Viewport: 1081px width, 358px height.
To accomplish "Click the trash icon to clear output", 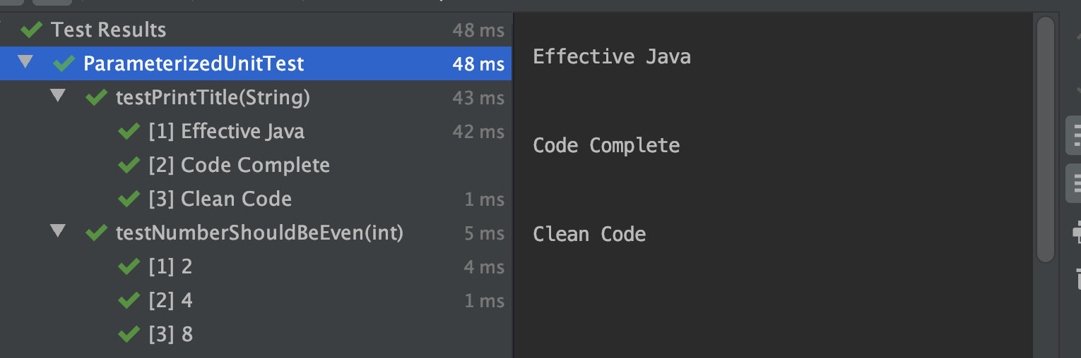I will [x=1076, y=278].
